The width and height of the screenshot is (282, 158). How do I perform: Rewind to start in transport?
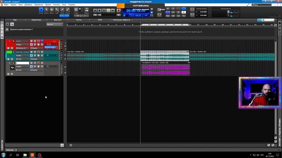[95, 11]
